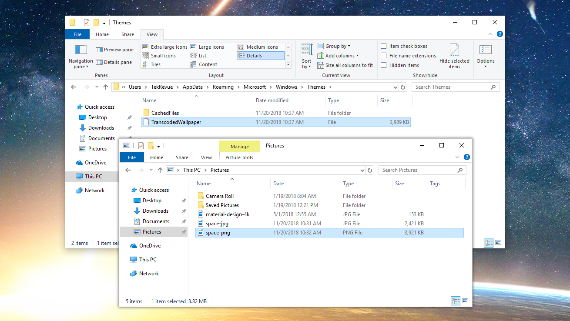Image resolution: width=570 pixels, height=321 pixels.
Task: Toggle the Preview pane button
Action: (x=114, y=50)
